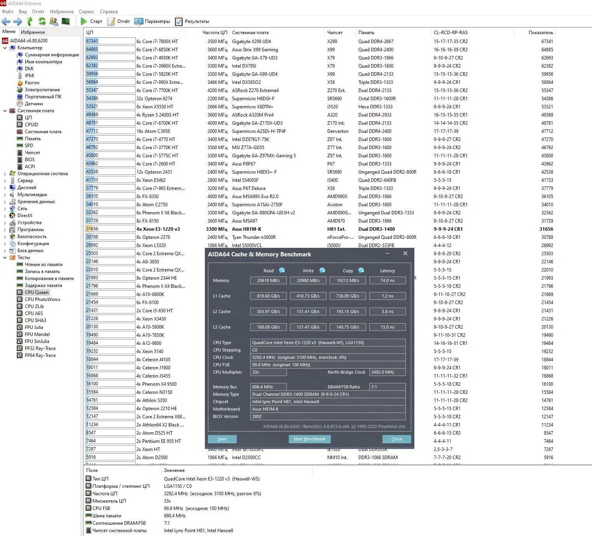592x536 pixels.
Task: Open the Файл menu
Action: coord(7,12)
